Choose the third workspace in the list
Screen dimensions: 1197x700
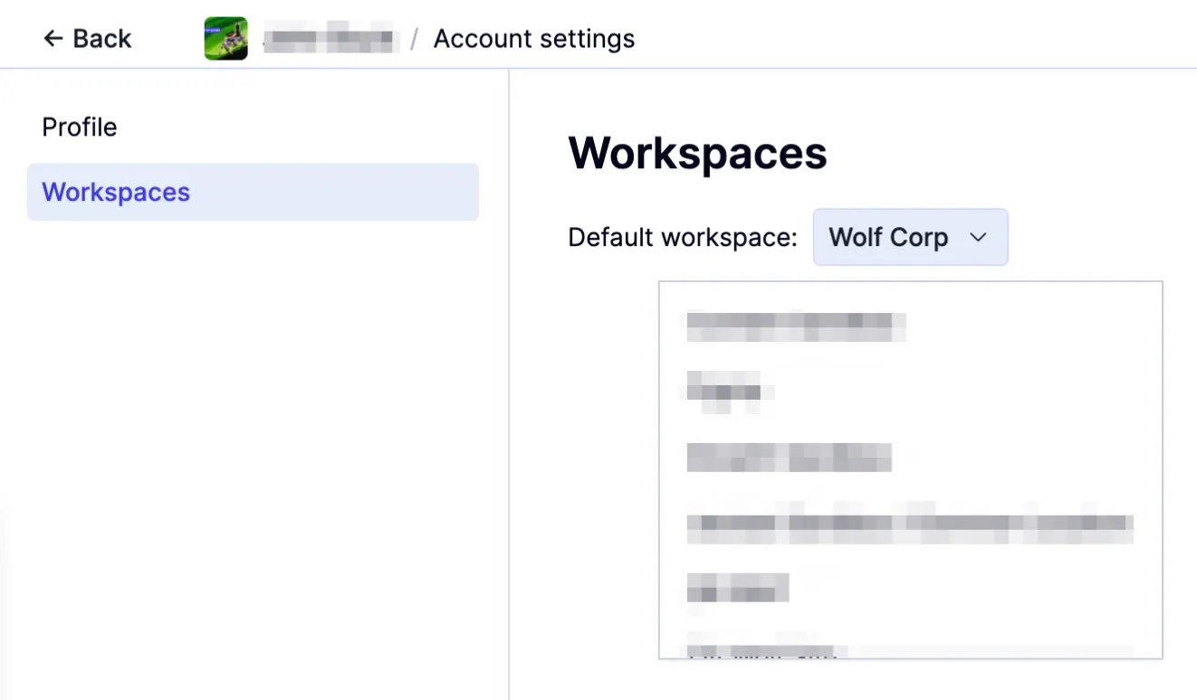(789, 458)
